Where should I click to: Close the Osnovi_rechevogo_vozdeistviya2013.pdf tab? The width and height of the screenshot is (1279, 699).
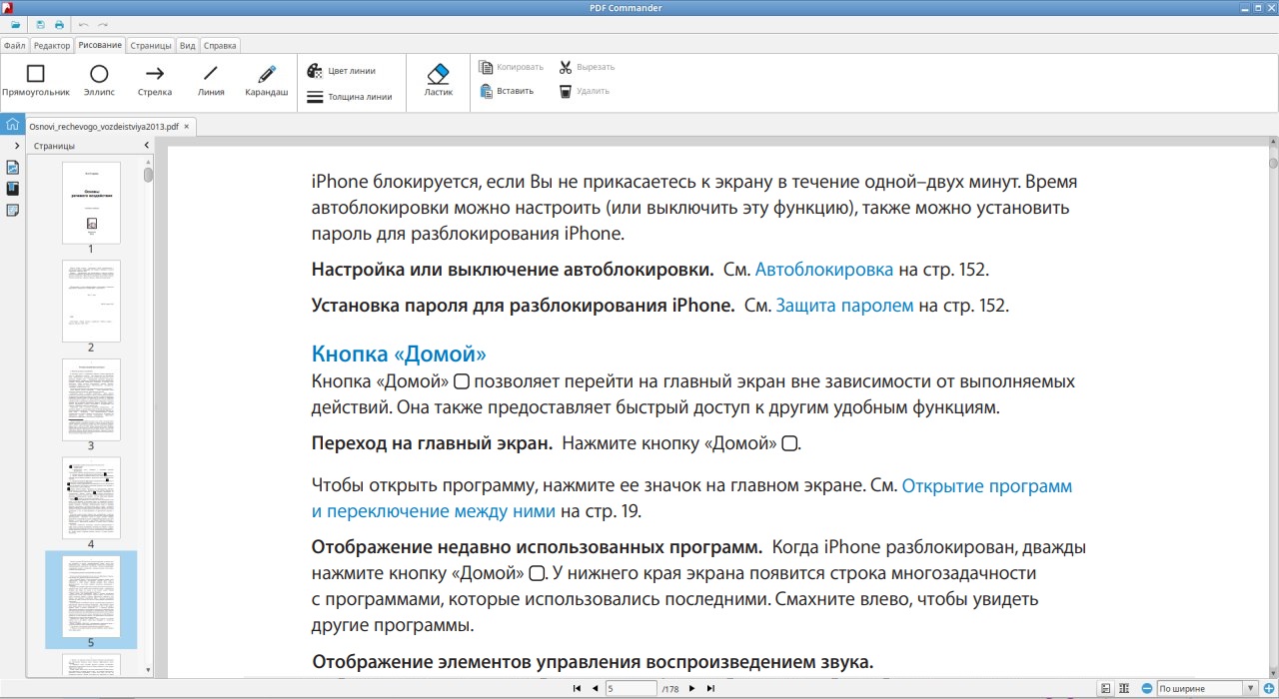(x=187, y=127)
